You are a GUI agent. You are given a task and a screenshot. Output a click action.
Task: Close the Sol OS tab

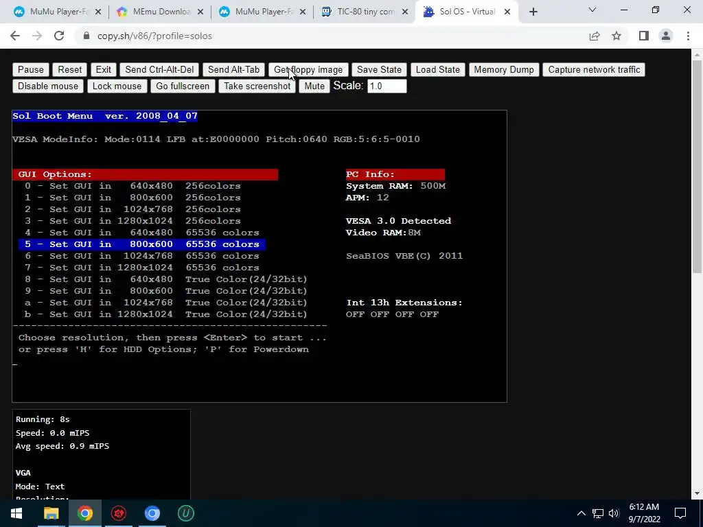(x=507, y=12)
